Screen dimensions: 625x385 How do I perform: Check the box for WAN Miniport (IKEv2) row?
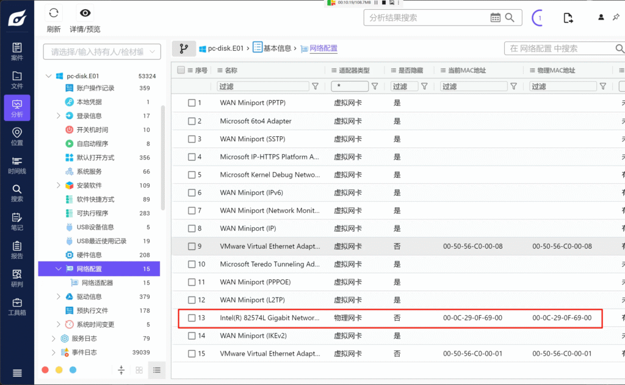(x=192, y=336)
